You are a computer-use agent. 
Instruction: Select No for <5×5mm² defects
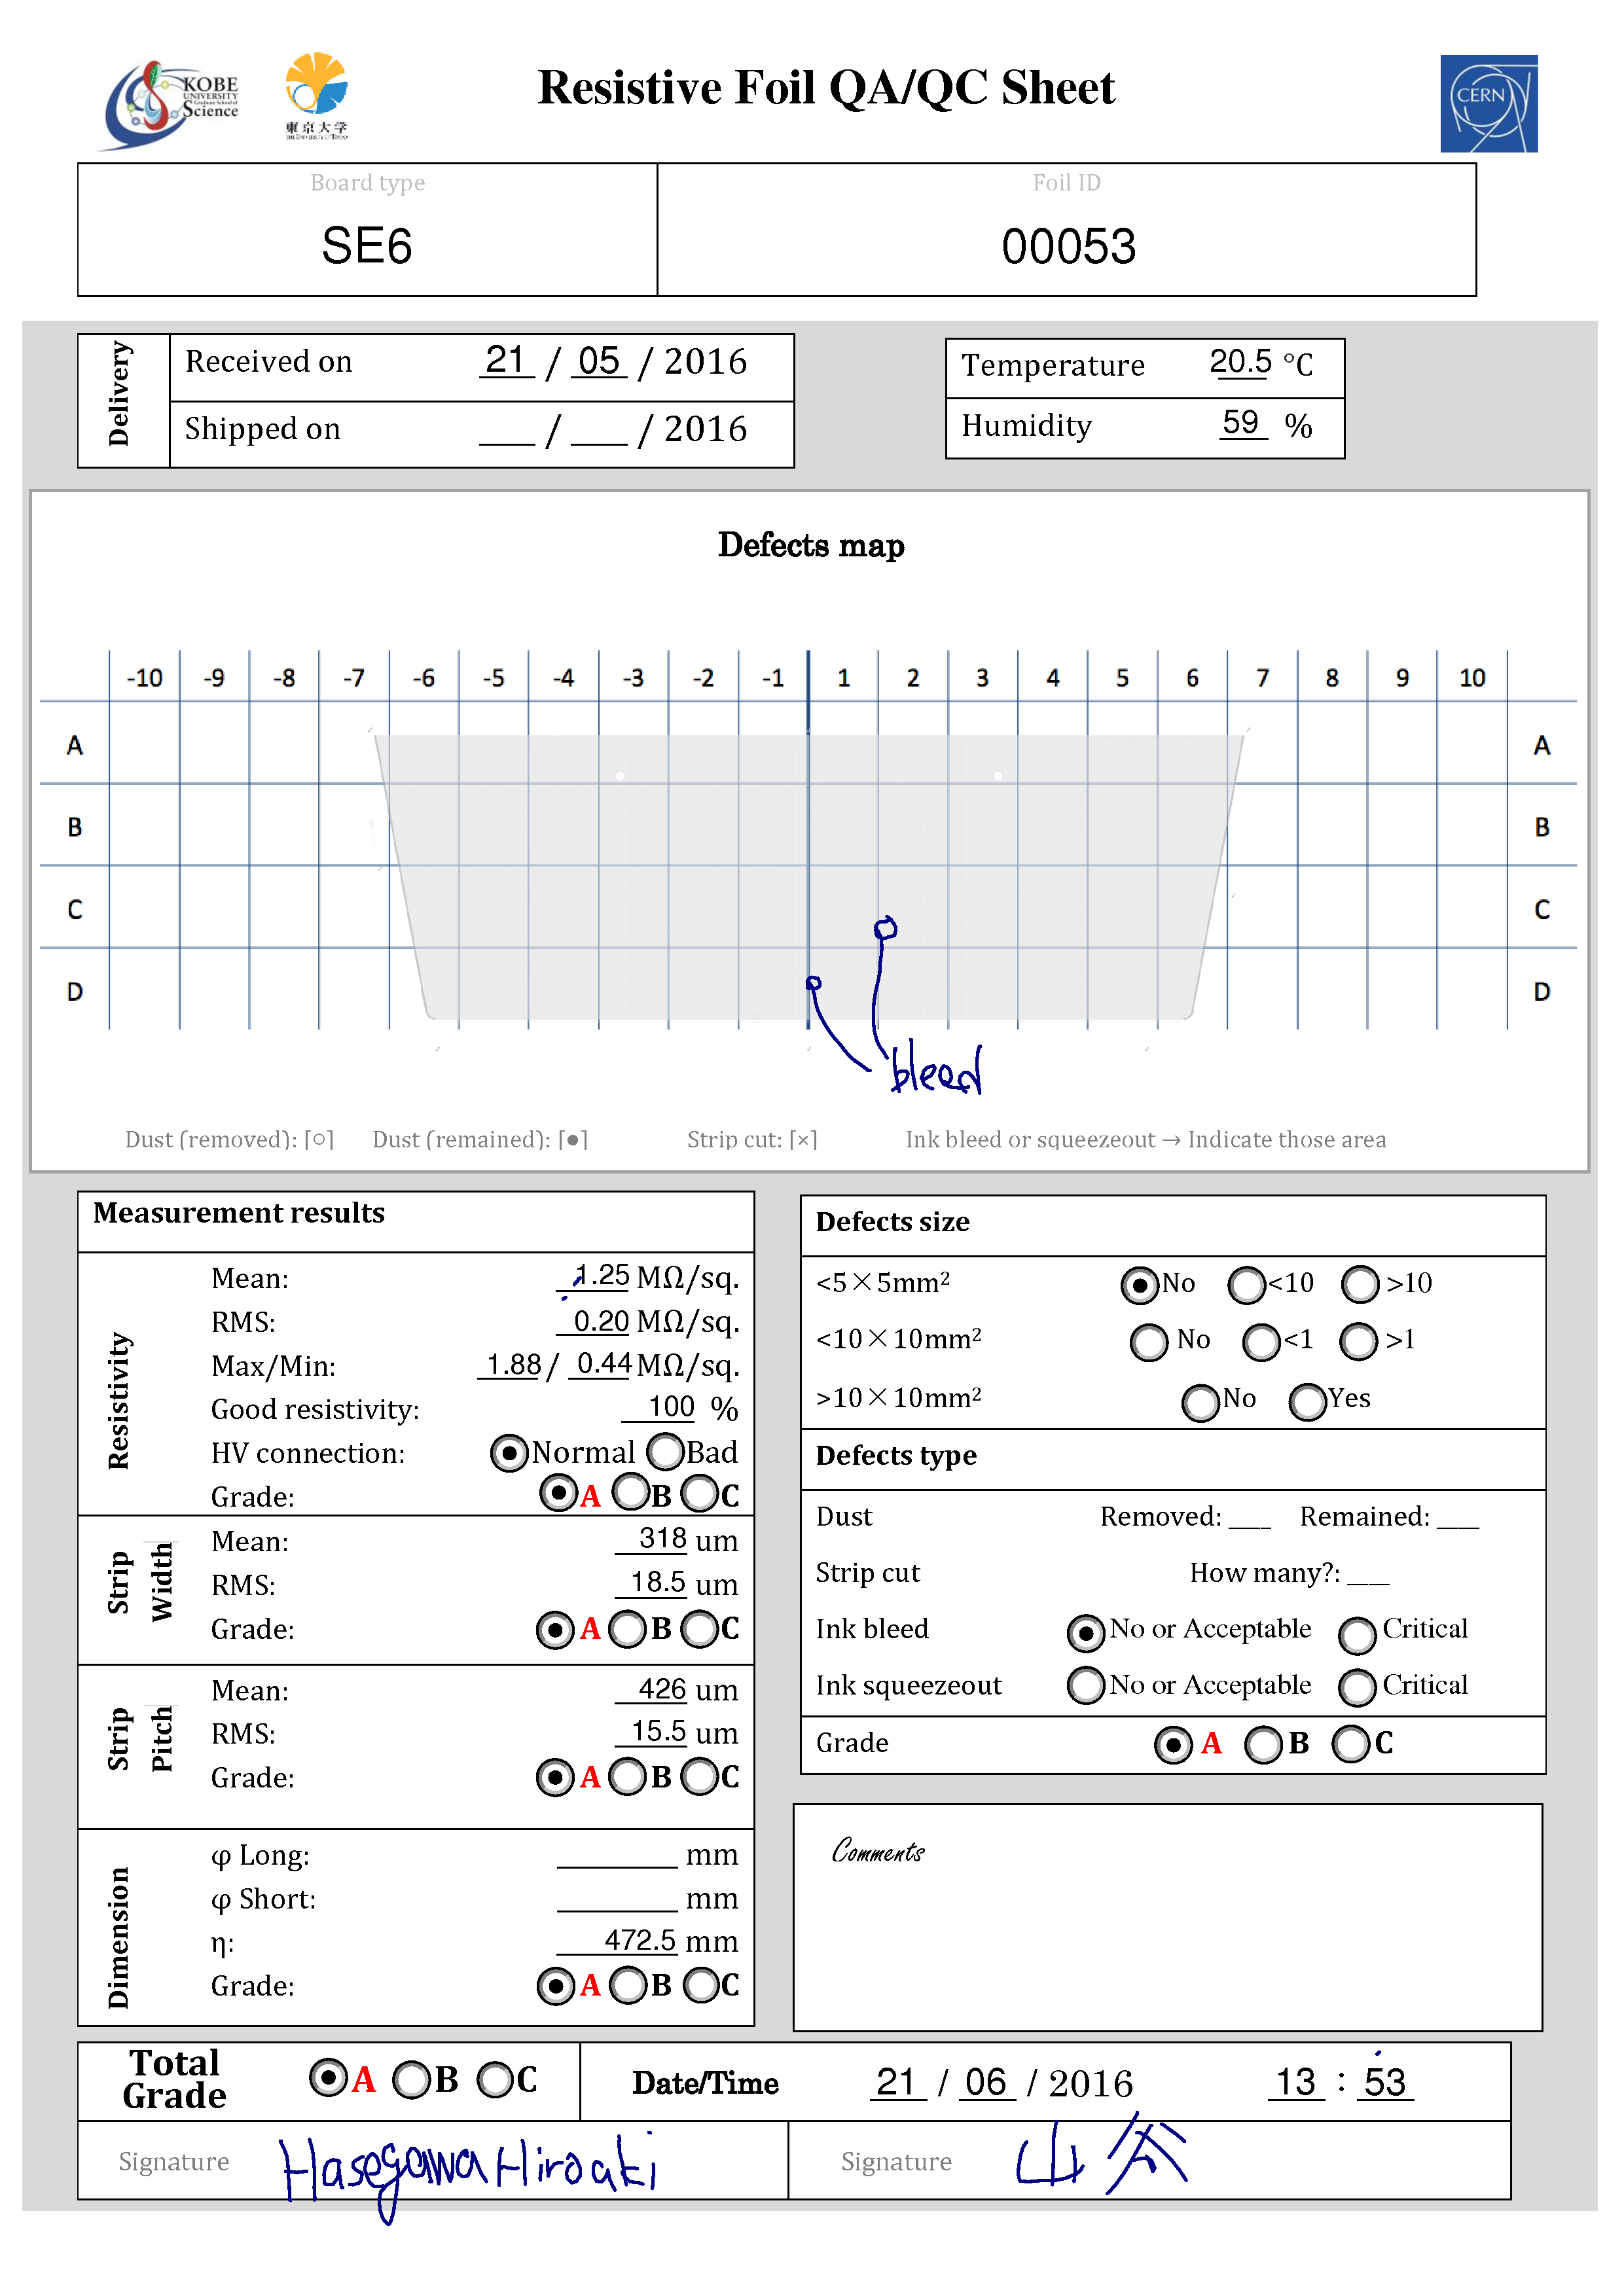[x=1140, y=1285]
